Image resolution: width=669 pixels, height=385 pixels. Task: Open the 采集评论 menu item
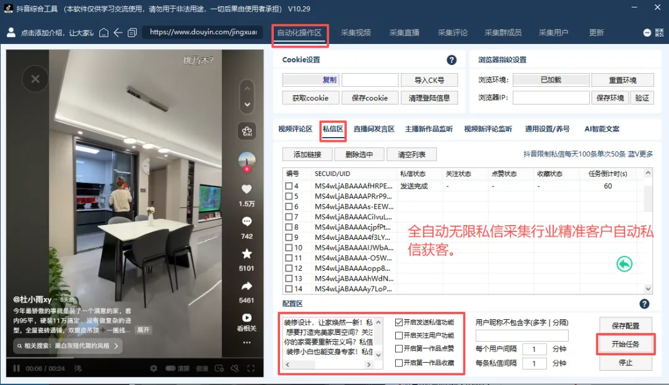(x=453, y=32)
